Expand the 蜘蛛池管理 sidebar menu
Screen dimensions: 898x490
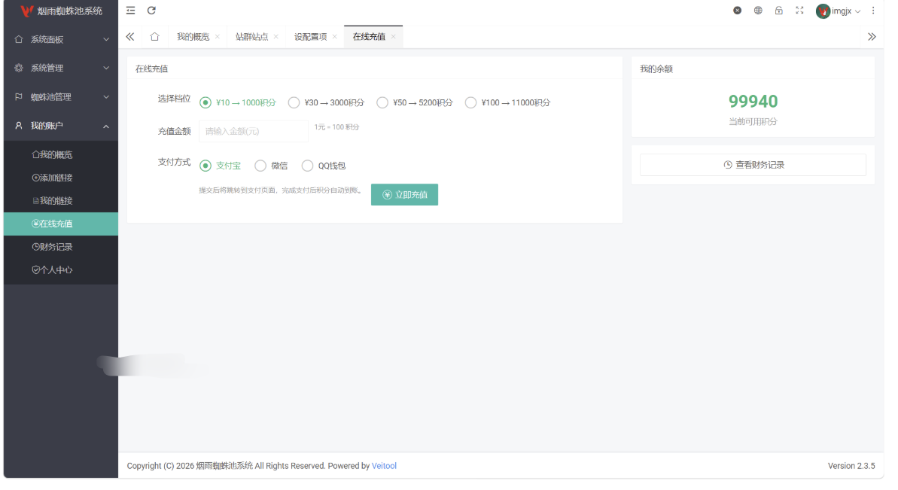click(x=61, y=97)
